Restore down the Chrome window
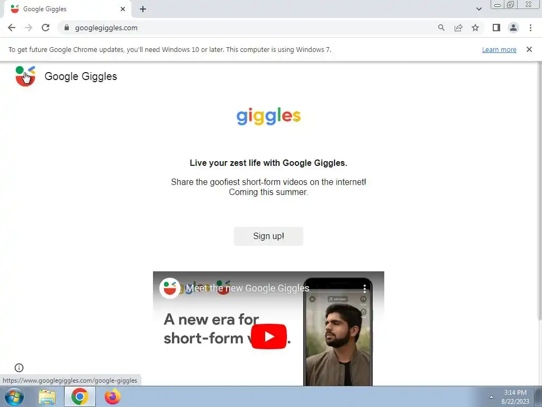The height and width of the screenshot is (407, 542). 510,5
